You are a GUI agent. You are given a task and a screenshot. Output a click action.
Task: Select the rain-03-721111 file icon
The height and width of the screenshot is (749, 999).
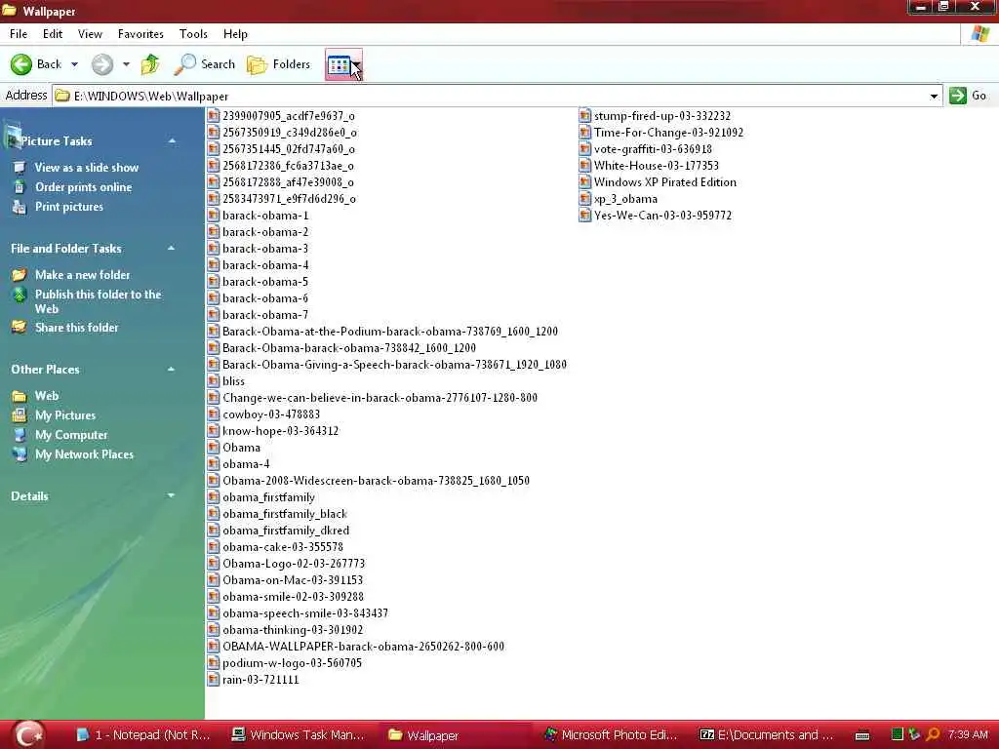coord(214,680)
